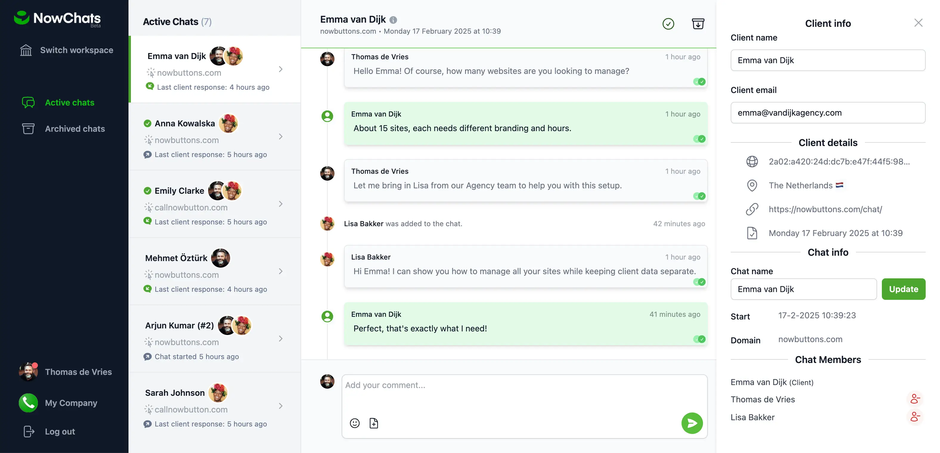Archive the current chat
Image resolution: width=940 pixels, height=453 pixels.
coord(698,24)
